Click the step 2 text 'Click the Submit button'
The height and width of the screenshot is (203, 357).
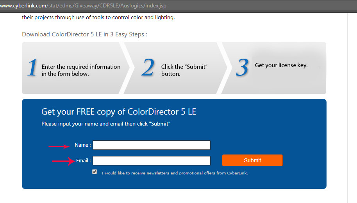click(184, 70)
